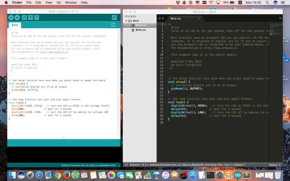Open Numbers from the Dock

(148, 175)
